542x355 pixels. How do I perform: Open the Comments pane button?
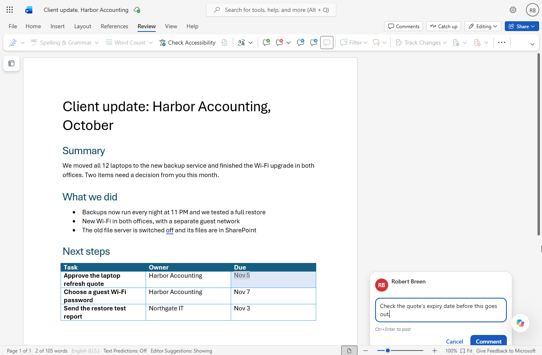[x=404, y=26]
